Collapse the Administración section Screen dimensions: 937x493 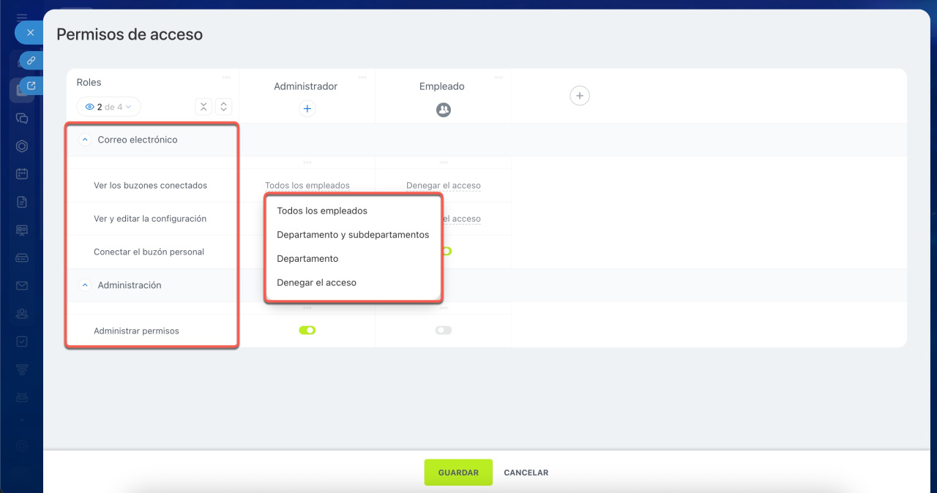(x=85, y=285)
